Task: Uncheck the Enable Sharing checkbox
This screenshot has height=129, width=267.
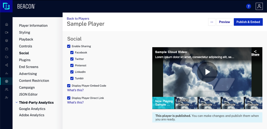Action: tap(69, 46)
